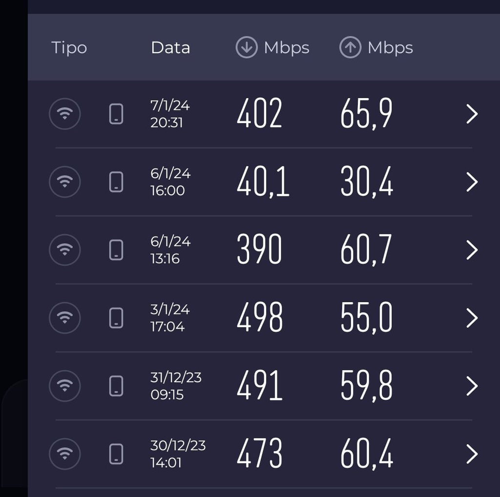Click the Wi-Fi icon for 7/1/24 test
The width and height of the screenshot is (500, 497).
[x=65, y=113]
